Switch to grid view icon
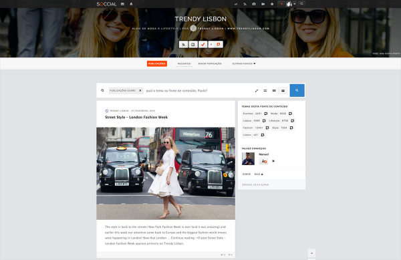Viewport: 401px width, 260px height. [274, 90]
